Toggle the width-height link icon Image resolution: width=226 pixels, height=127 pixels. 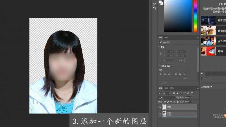(x=160, y=54)
